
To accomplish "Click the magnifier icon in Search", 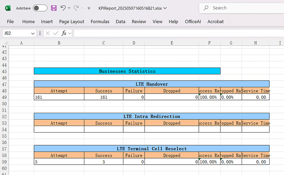I will click(x=206, y=8).
